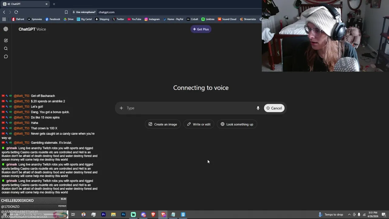This screenshot has height=219, width=389.
Task: Open Home - PayPal bookmark
Action: pos(173,19)
